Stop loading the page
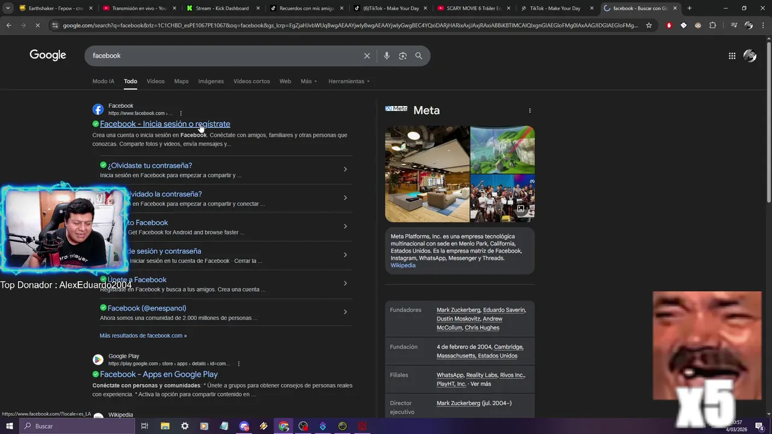This screenshot has width=772, height=434. pos(37,25)
